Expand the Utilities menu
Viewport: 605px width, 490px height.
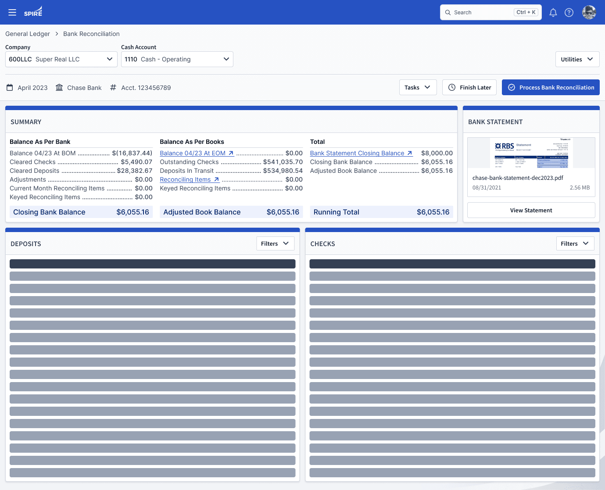tap(577, 59)
